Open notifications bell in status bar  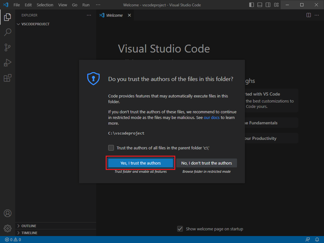317,240
